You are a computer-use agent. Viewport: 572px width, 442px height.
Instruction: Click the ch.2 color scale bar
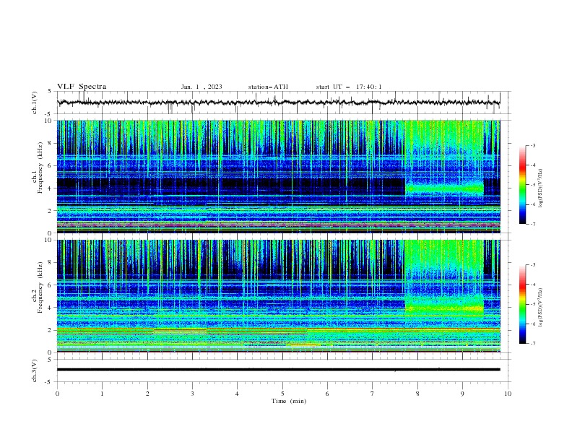coord(522,304)
